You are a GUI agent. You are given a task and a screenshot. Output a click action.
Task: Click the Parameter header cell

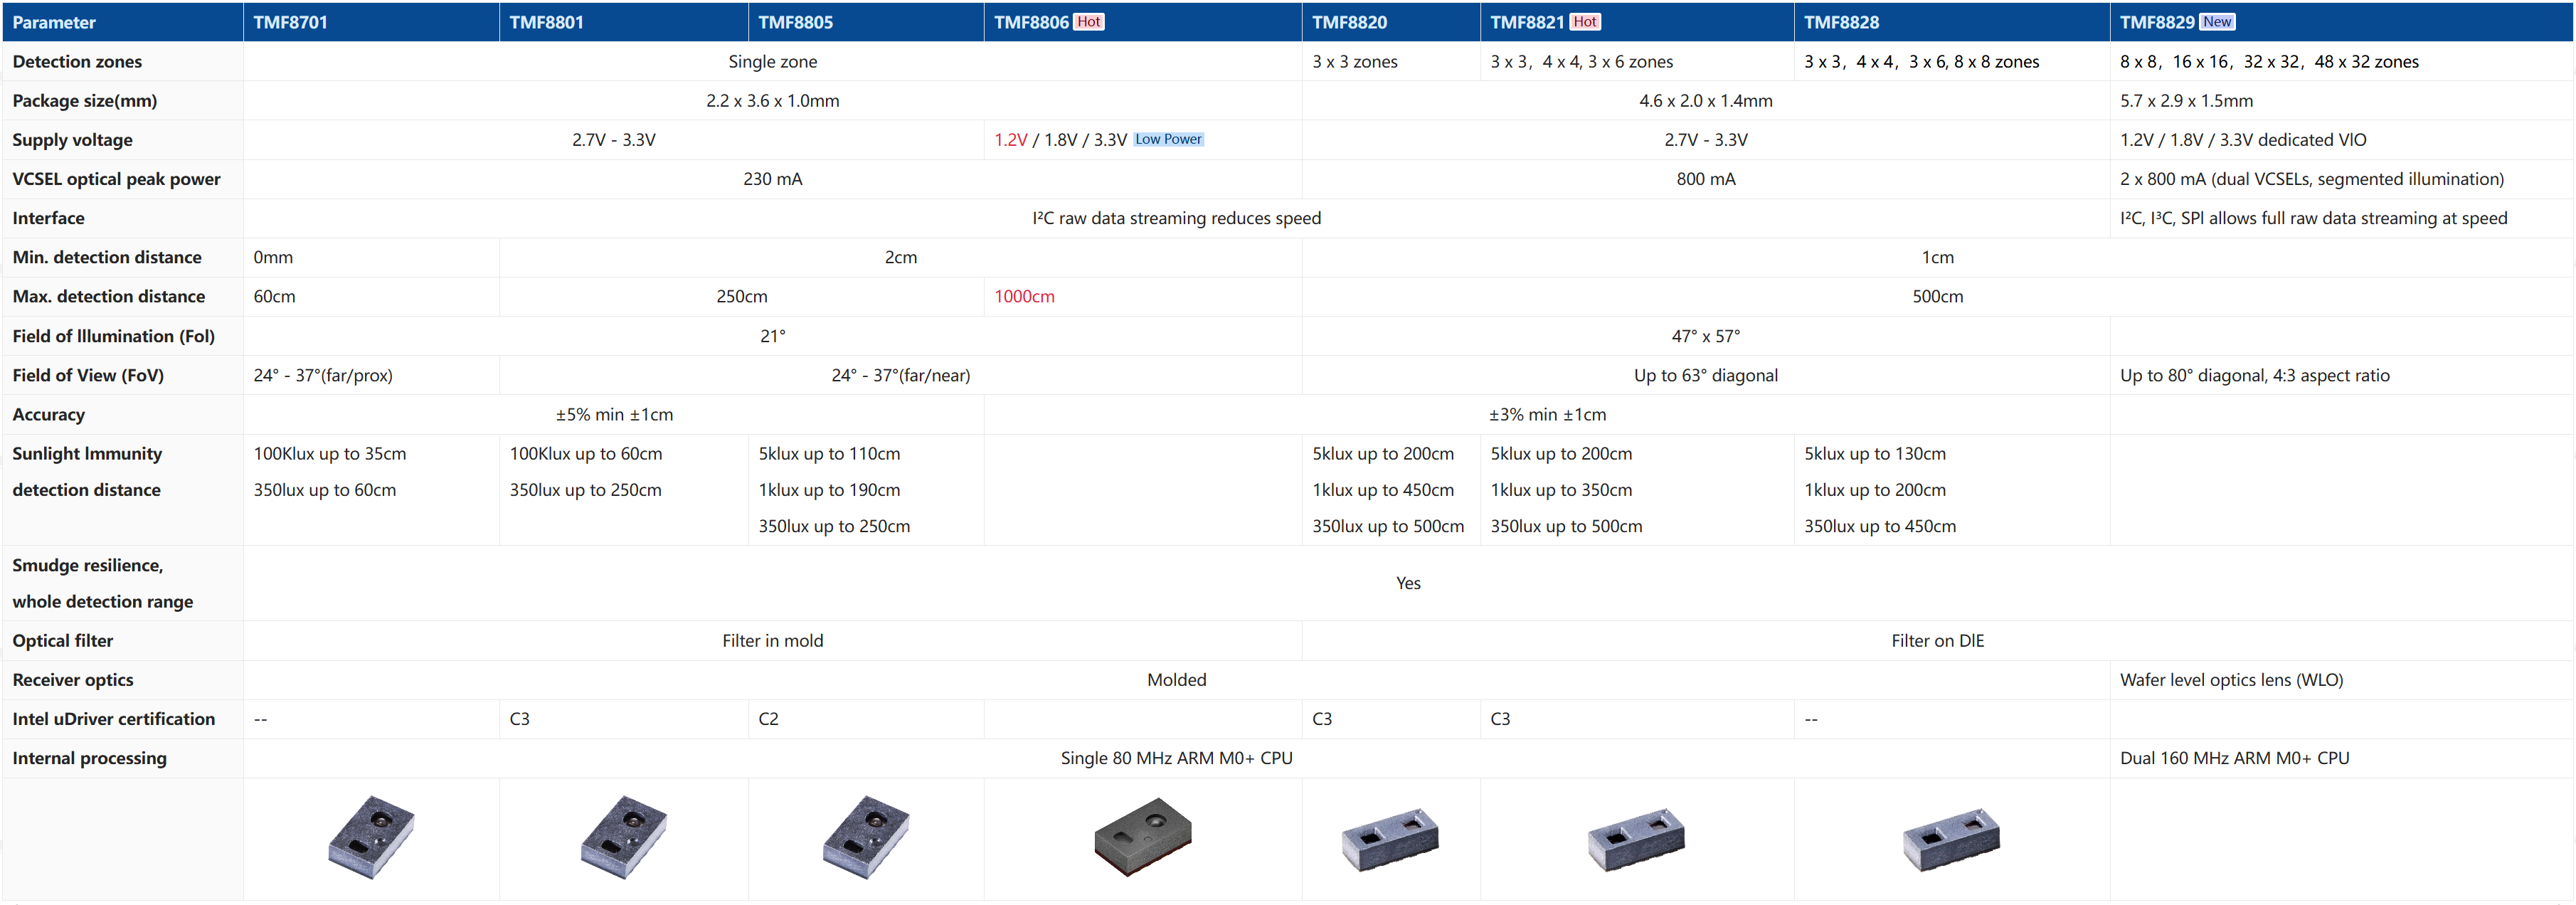[123, 22]
